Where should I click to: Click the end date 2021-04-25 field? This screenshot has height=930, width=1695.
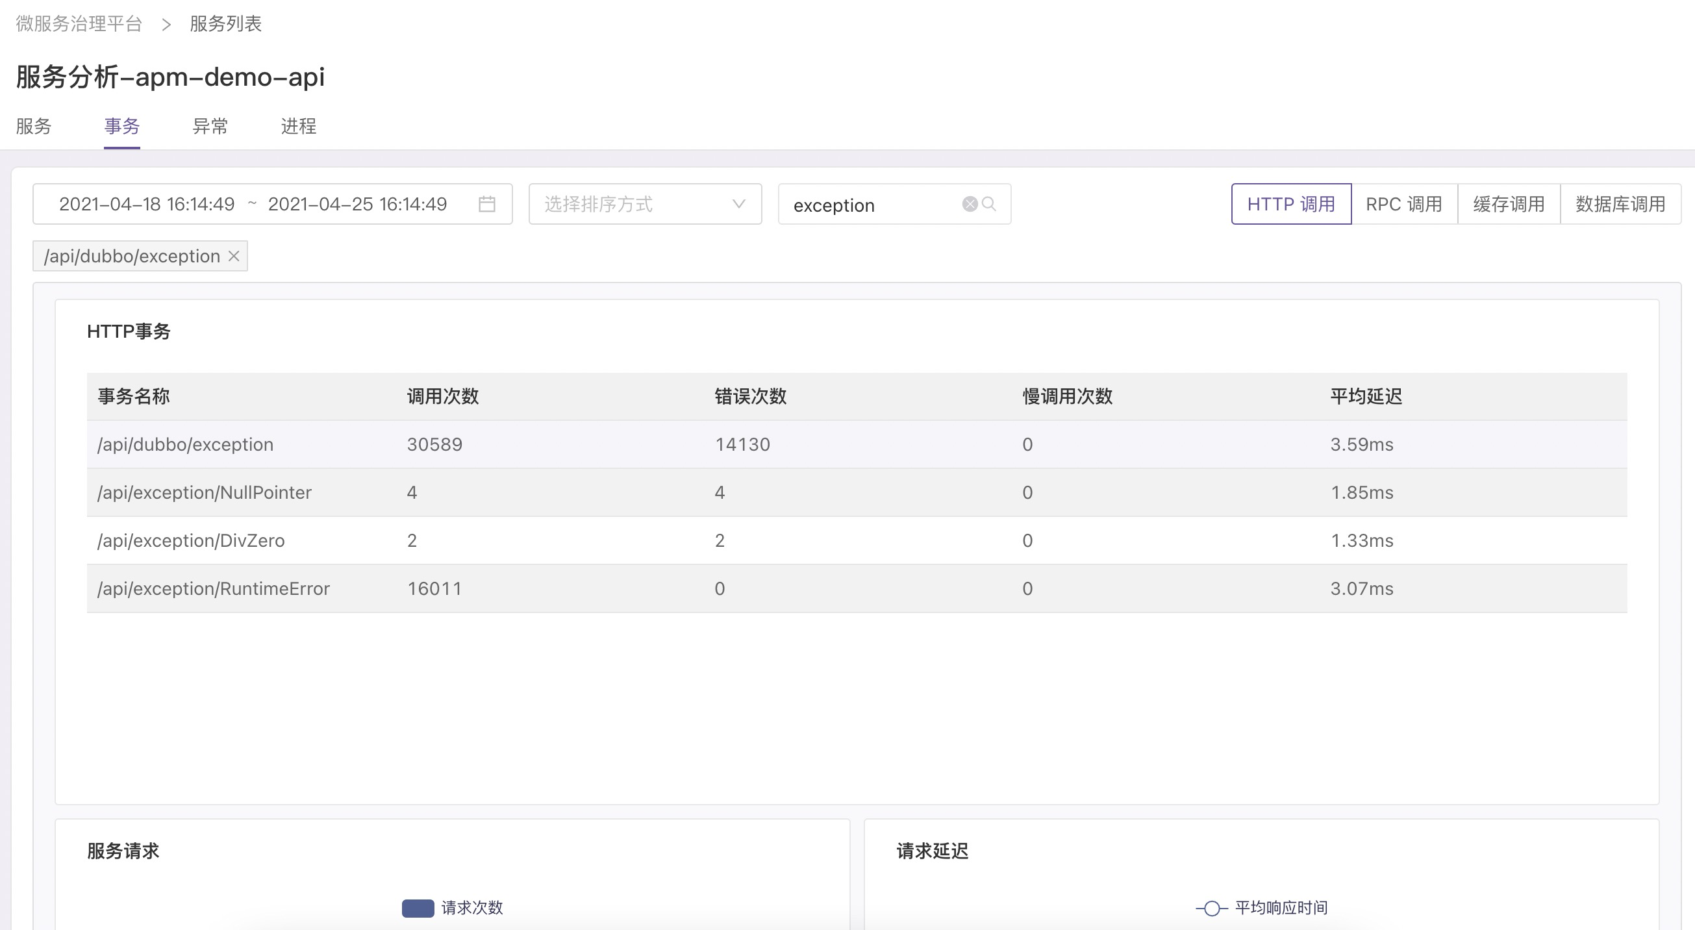(357, 204)
